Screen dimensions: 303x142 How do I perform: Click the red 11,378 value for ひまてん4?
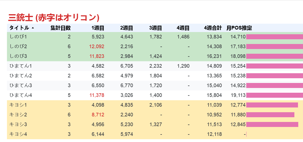pyautogui.click(x=97, y=95)
